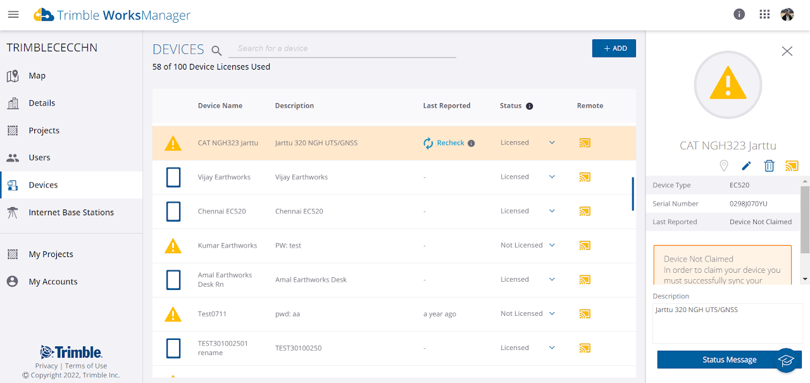810x383 pixels.
Task: Click the tablet icon for Chennai EC520
Action: tap(173, 211)
